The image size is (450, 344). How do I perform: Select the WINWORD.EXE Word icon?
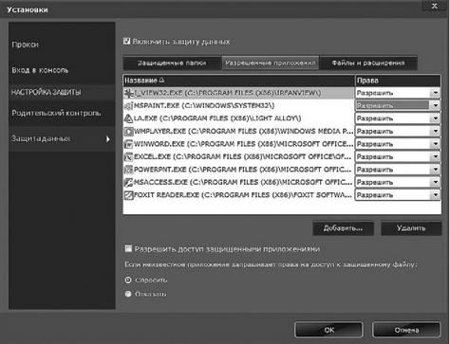coord(129,144)
